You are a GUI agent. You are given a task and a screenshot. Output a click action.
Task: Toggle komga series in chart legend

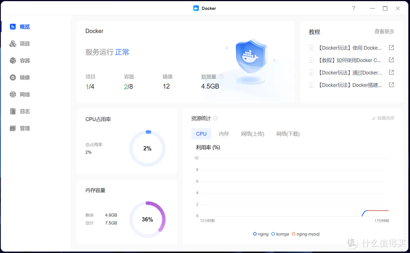tap(280, 234)
